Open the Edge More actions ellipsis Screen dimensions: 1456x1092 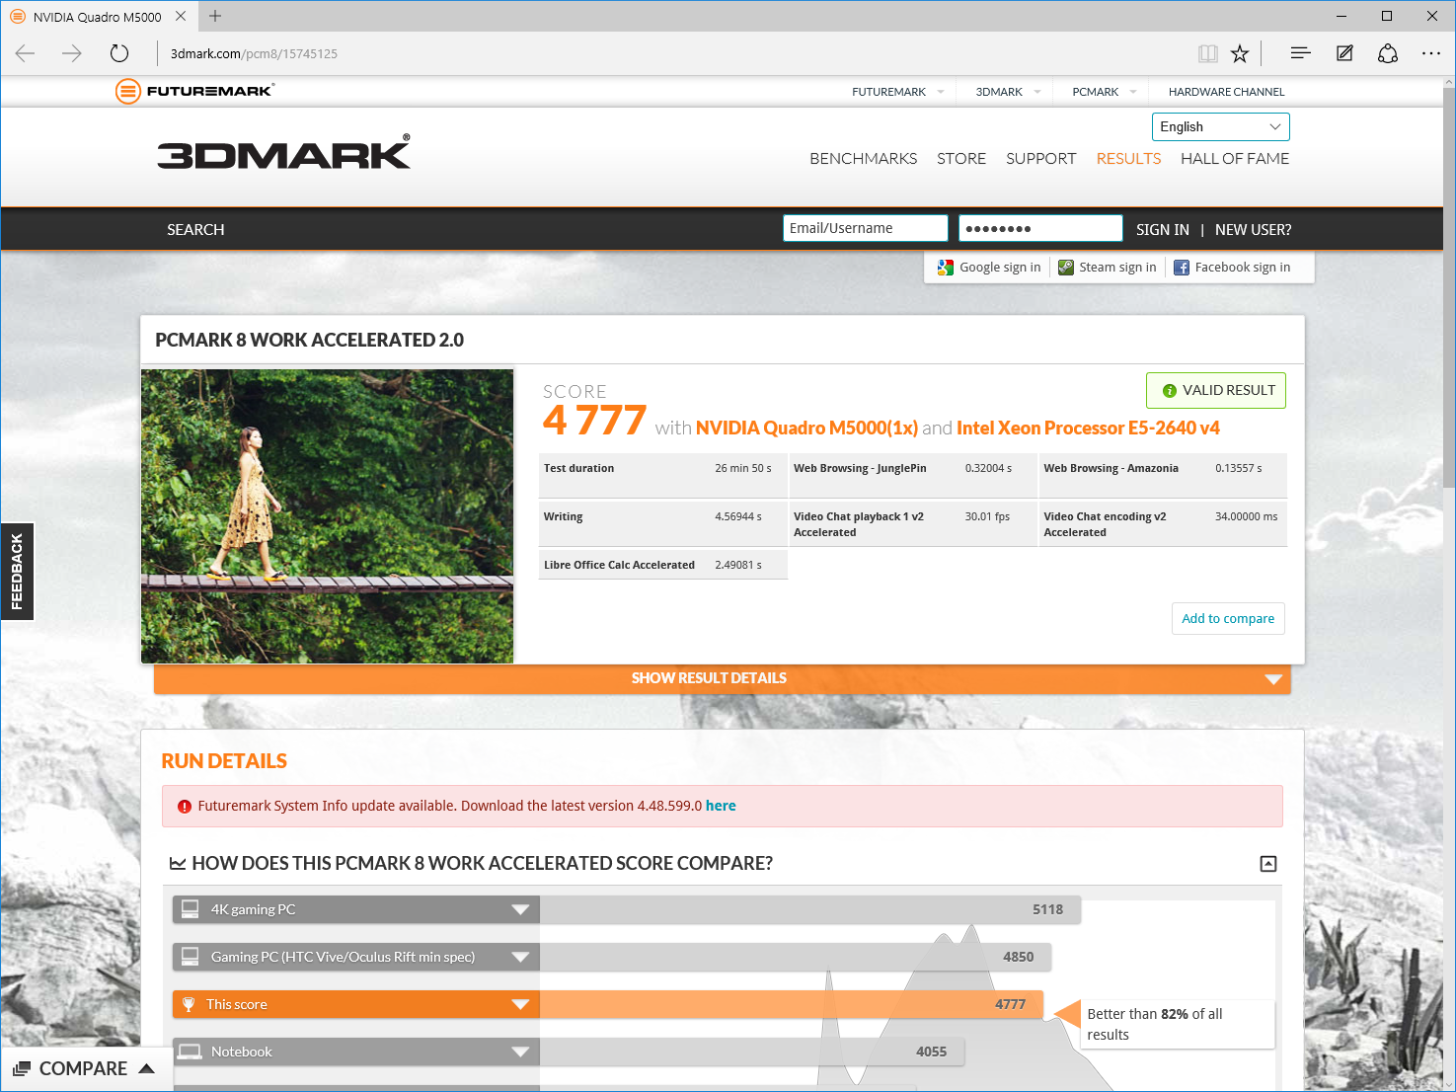1431,53
